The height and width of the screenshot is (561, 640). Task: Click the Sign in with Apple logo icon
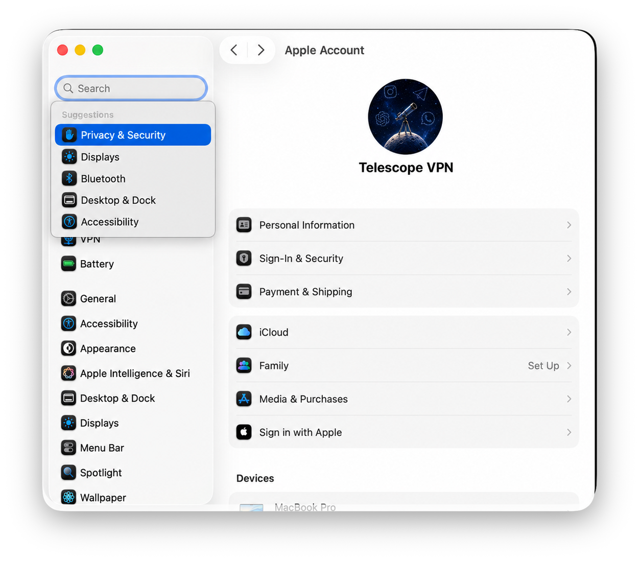point(244,432)
